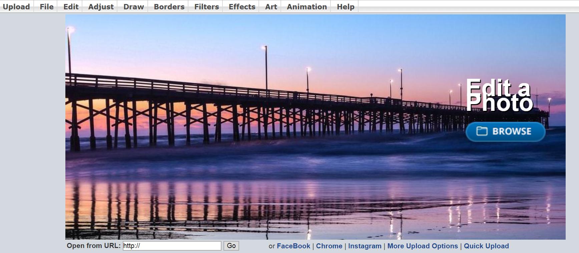Screen dimensions: 579x253
Task: Open the Upload menu
Action: click(x=16, y=7)
